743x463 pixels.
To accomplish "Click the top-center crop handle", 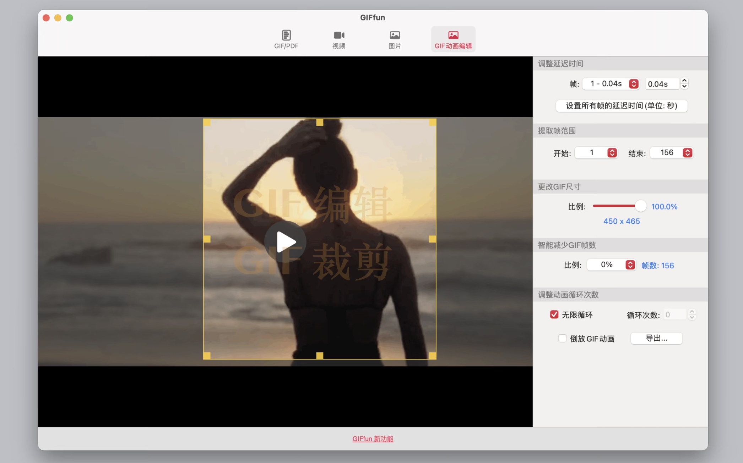I will tap(320, 122).
